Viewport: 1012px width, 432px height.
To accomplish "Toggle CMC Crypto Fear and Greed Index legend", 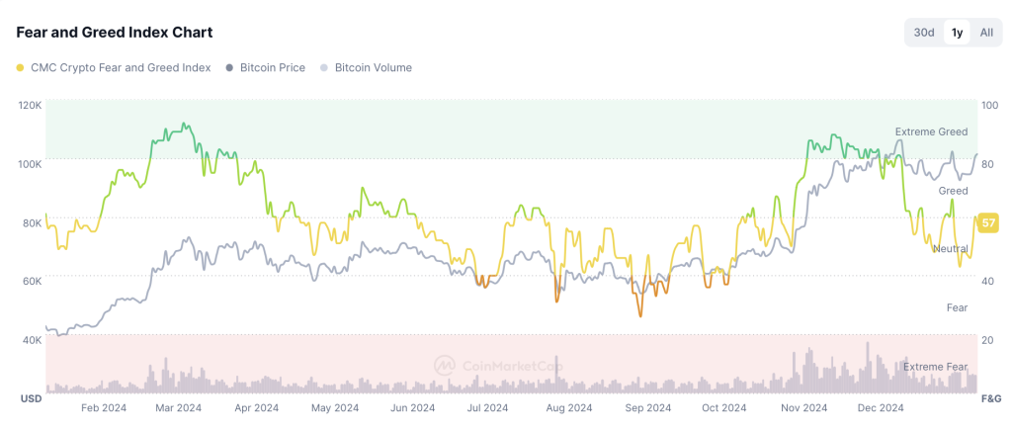I will pyautogui.click(x=114, y=67).
